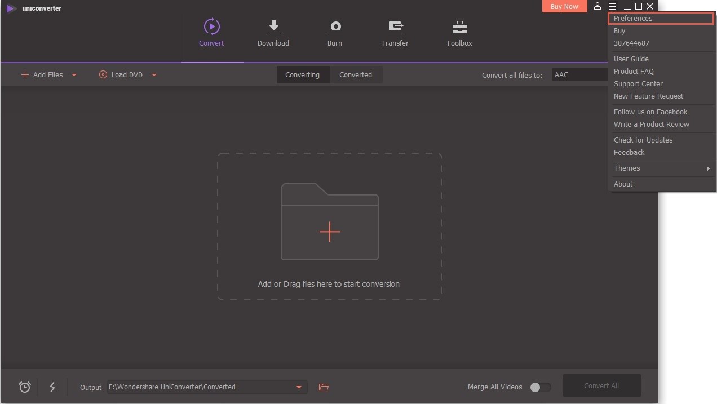Open the AAC output format dropdown

[579, 74]
